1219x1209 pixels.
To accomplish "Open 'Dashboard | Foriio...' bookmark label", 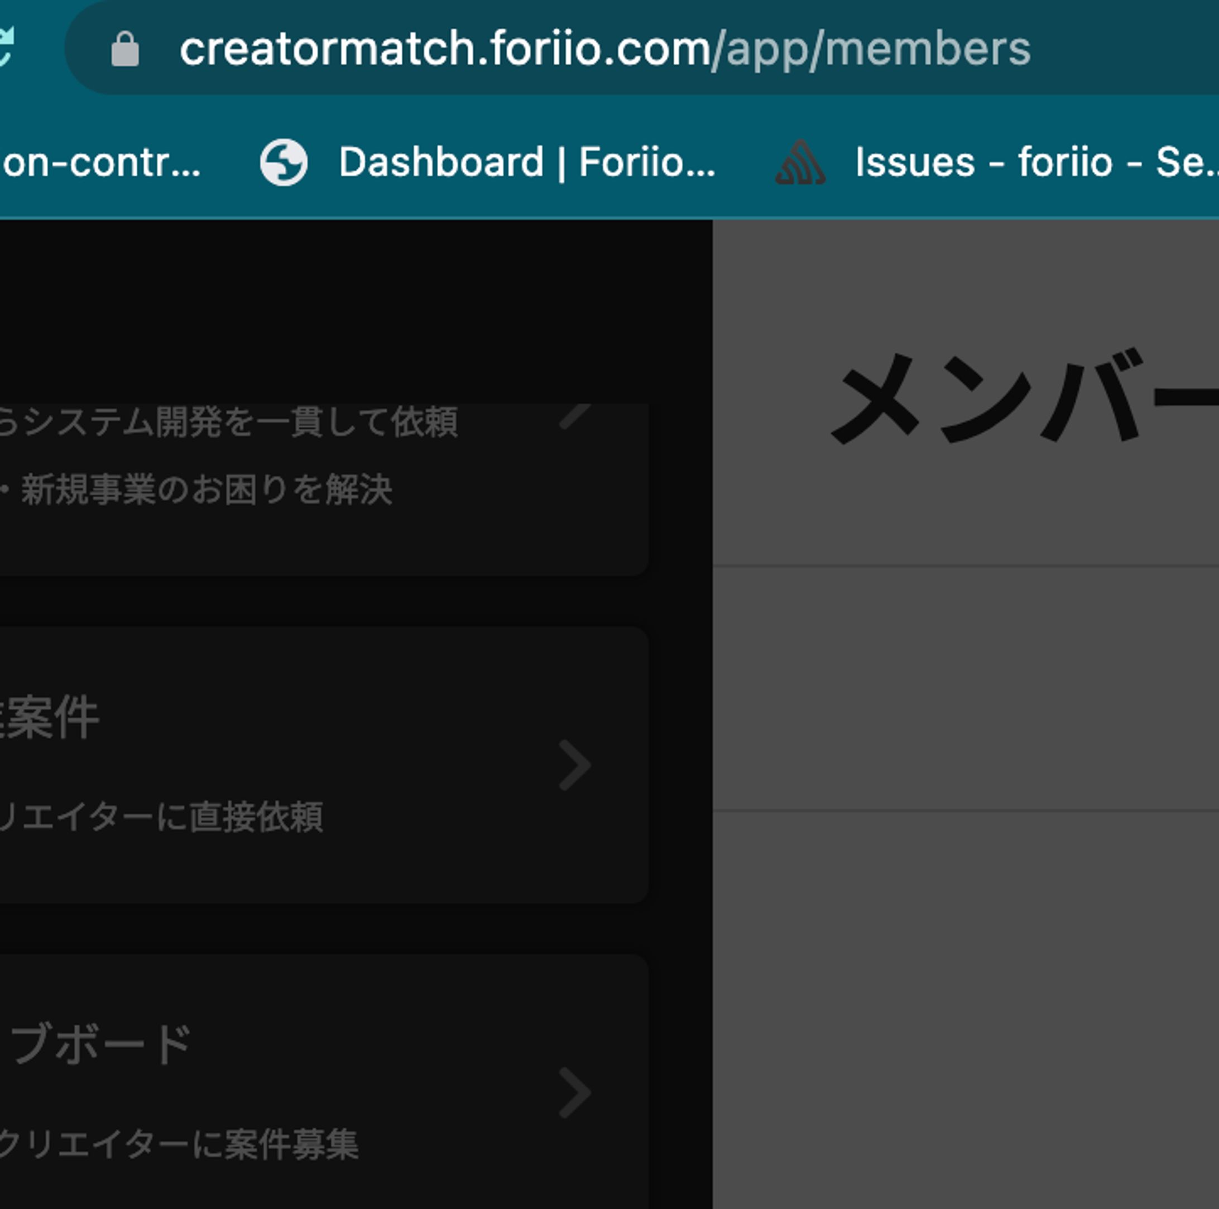I will tap(527, 162).
